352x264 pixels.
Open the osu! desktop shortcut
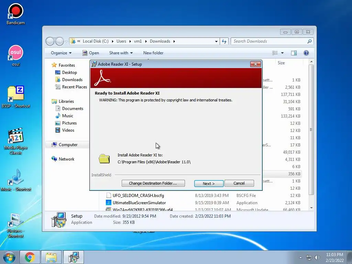tap(15, 55)
